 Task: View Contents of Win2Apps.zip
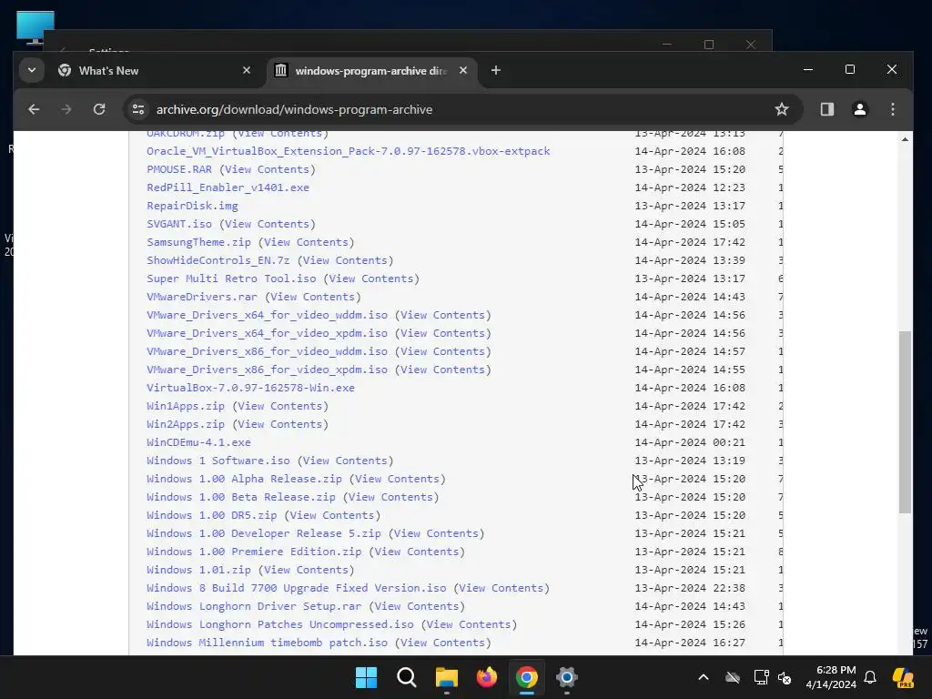tap(280, 424)
